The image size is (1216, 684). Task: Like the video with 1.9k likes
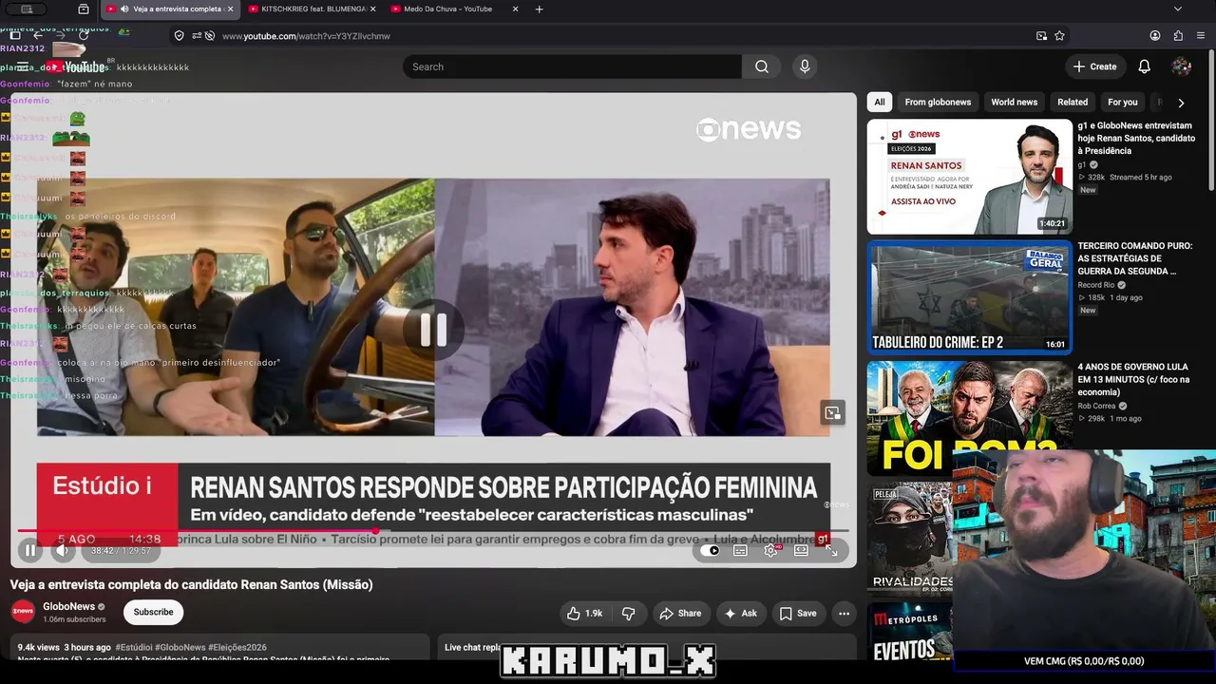pyautogui.click(x=584, y=613)
